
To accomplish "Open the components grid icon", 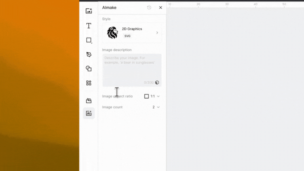I will click(89, 83).
